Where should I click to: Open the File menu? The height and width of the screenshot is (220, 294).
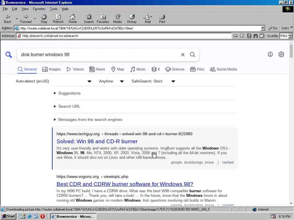[5, 9]
